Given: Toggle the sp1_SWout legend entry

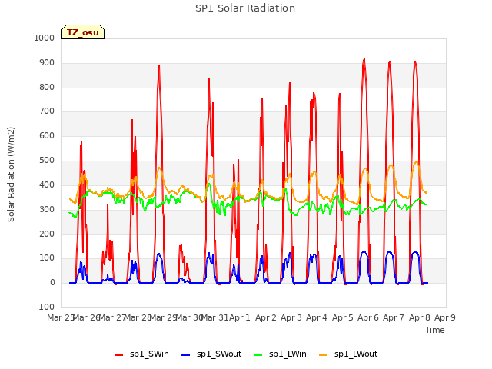Looking at the screenshot, I should click(211, 354).
